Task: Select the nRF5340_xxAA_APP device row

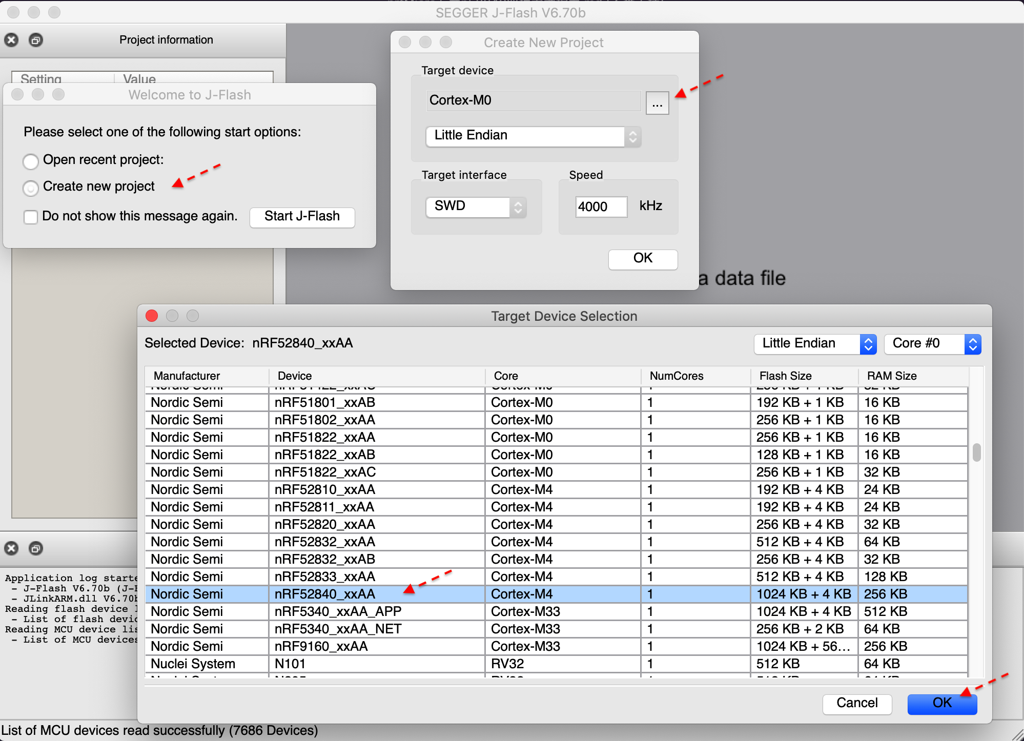Action: [557, 611]
